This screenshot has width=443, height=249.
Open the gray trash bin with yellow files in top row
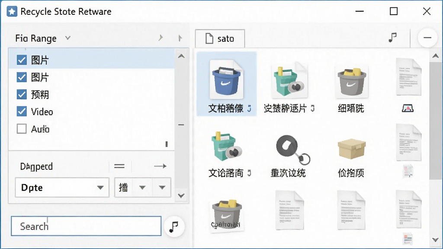352,82
